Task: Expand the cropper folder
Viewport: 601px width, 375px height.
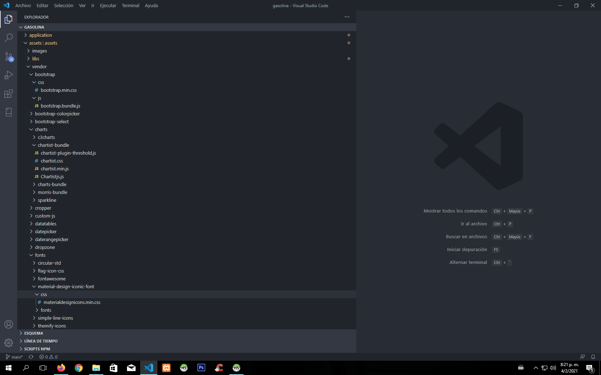Action: click(x=187, y=208)
